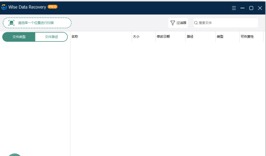Click the orange PRO badge
The width and height of the screenshot is (266, 156).
(53, 7)
